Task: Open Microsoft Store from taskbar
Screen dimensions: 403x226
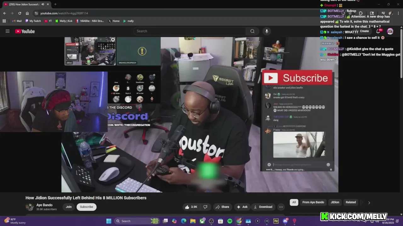Action: (220, 221)
